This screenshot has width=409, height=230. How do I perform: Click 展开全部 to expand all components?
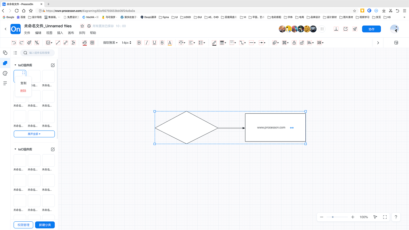click(x=34, y=134)
